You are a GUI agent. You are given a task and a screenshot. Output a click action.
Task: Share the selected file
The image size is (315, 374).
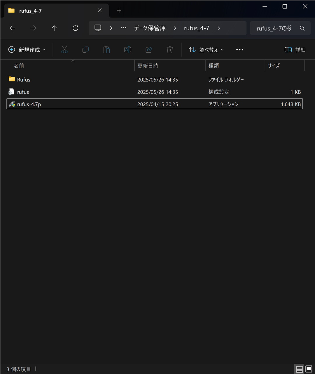click(x=149, y=50)
